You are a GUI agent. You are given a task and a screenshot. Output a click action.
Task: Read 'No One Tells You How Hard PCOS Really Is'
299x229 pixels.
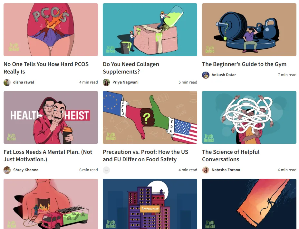click(x=46, y=68)
